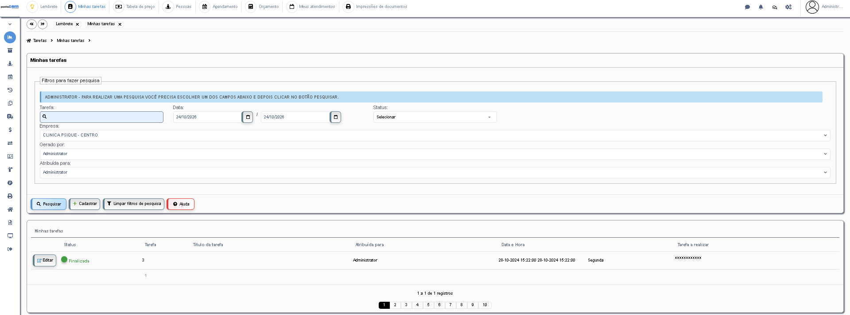
Task: Expand the Gerado por dropdown
Action: click(435, 154)
